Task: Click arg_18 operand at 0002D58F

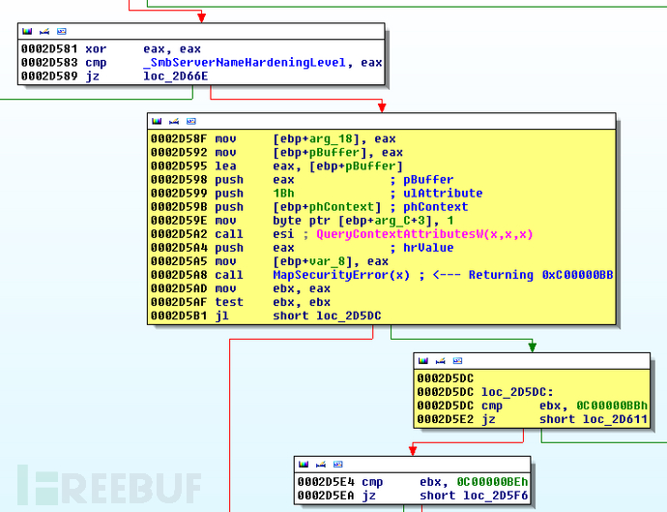Action: pos(331,138)
